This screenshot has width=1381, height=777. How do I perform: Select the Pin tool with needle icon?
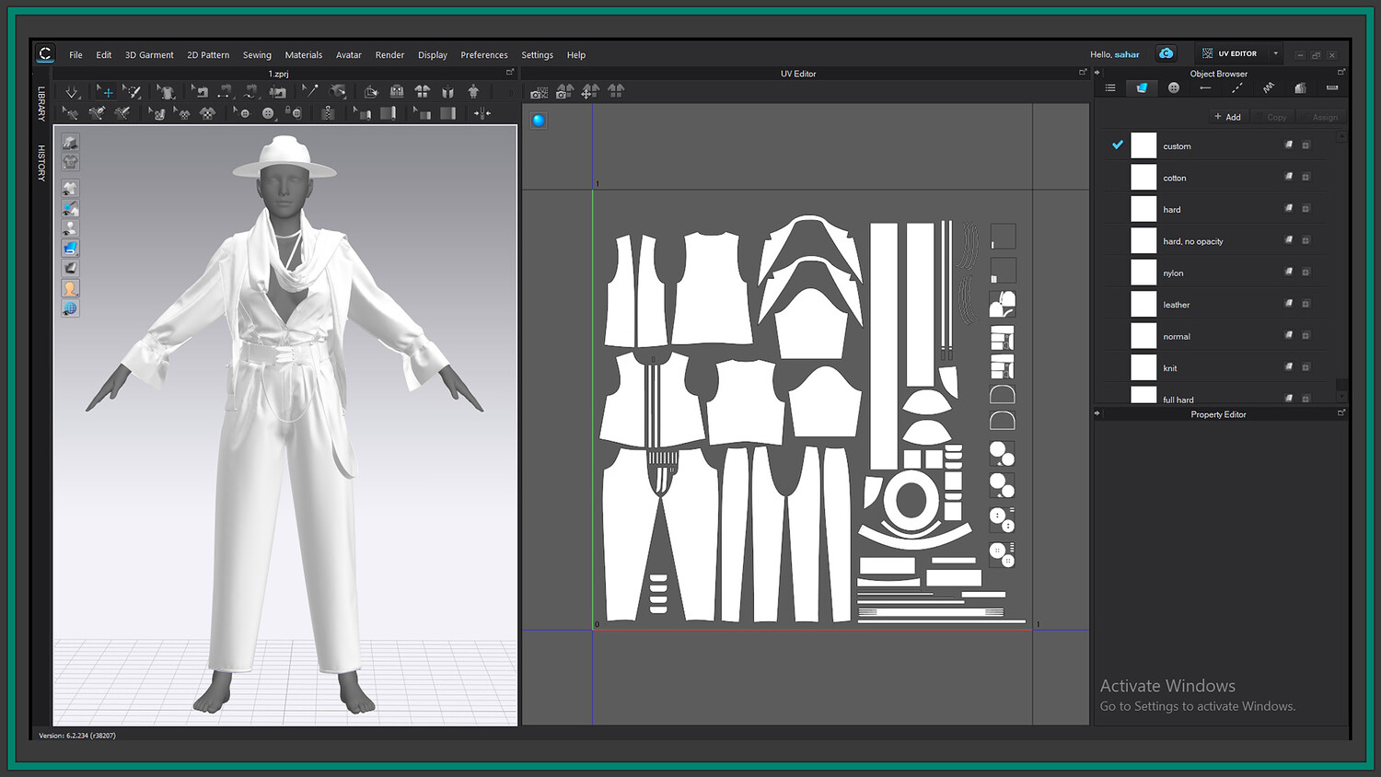pyautogui.click(x=310, y=91)
